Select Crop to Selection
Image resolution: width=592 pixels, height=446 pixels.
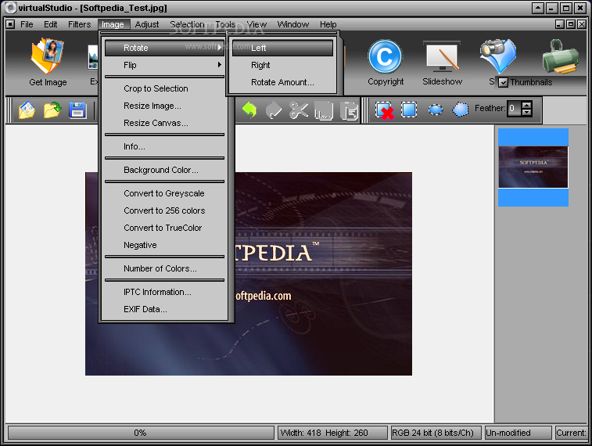click(164, 88)
